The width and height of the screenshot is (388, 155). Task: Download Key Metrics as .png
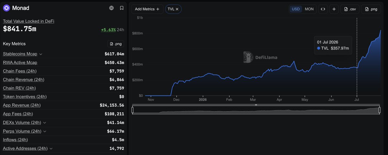coord(116,44)
